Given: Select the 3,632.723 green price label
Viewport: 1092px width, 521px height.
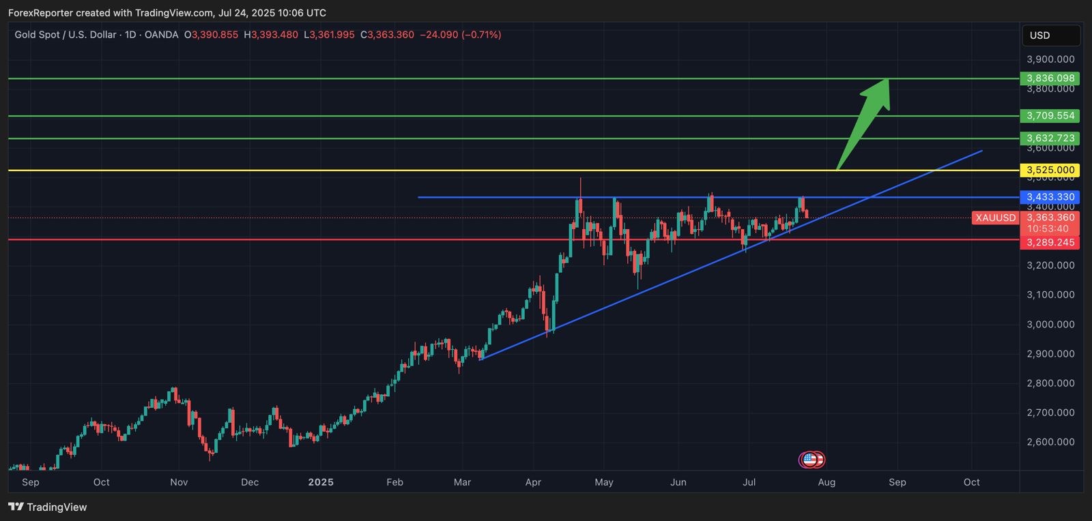Looking at the screenshot, I should pyautogui.click(x=1050, y=138).
